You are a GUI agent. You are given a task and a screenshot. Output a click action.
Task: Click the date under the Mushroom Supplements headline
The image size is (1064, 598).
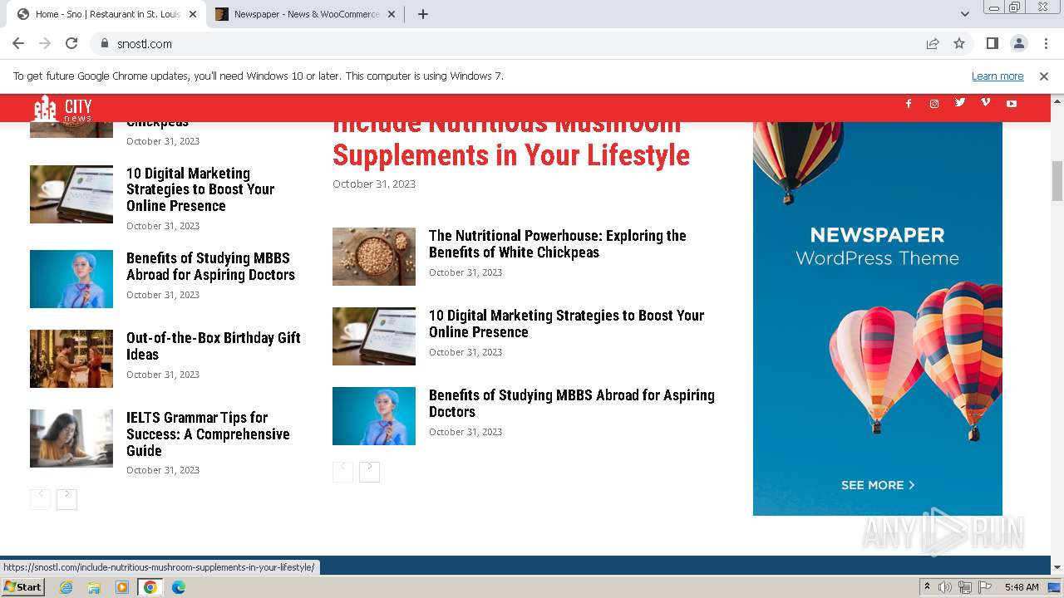click(x=374, y=184)
